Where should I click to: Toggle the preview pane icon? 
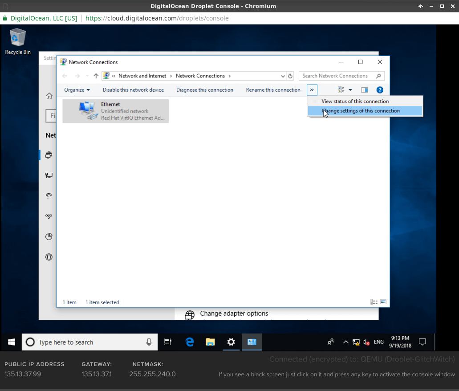(365, 90)
